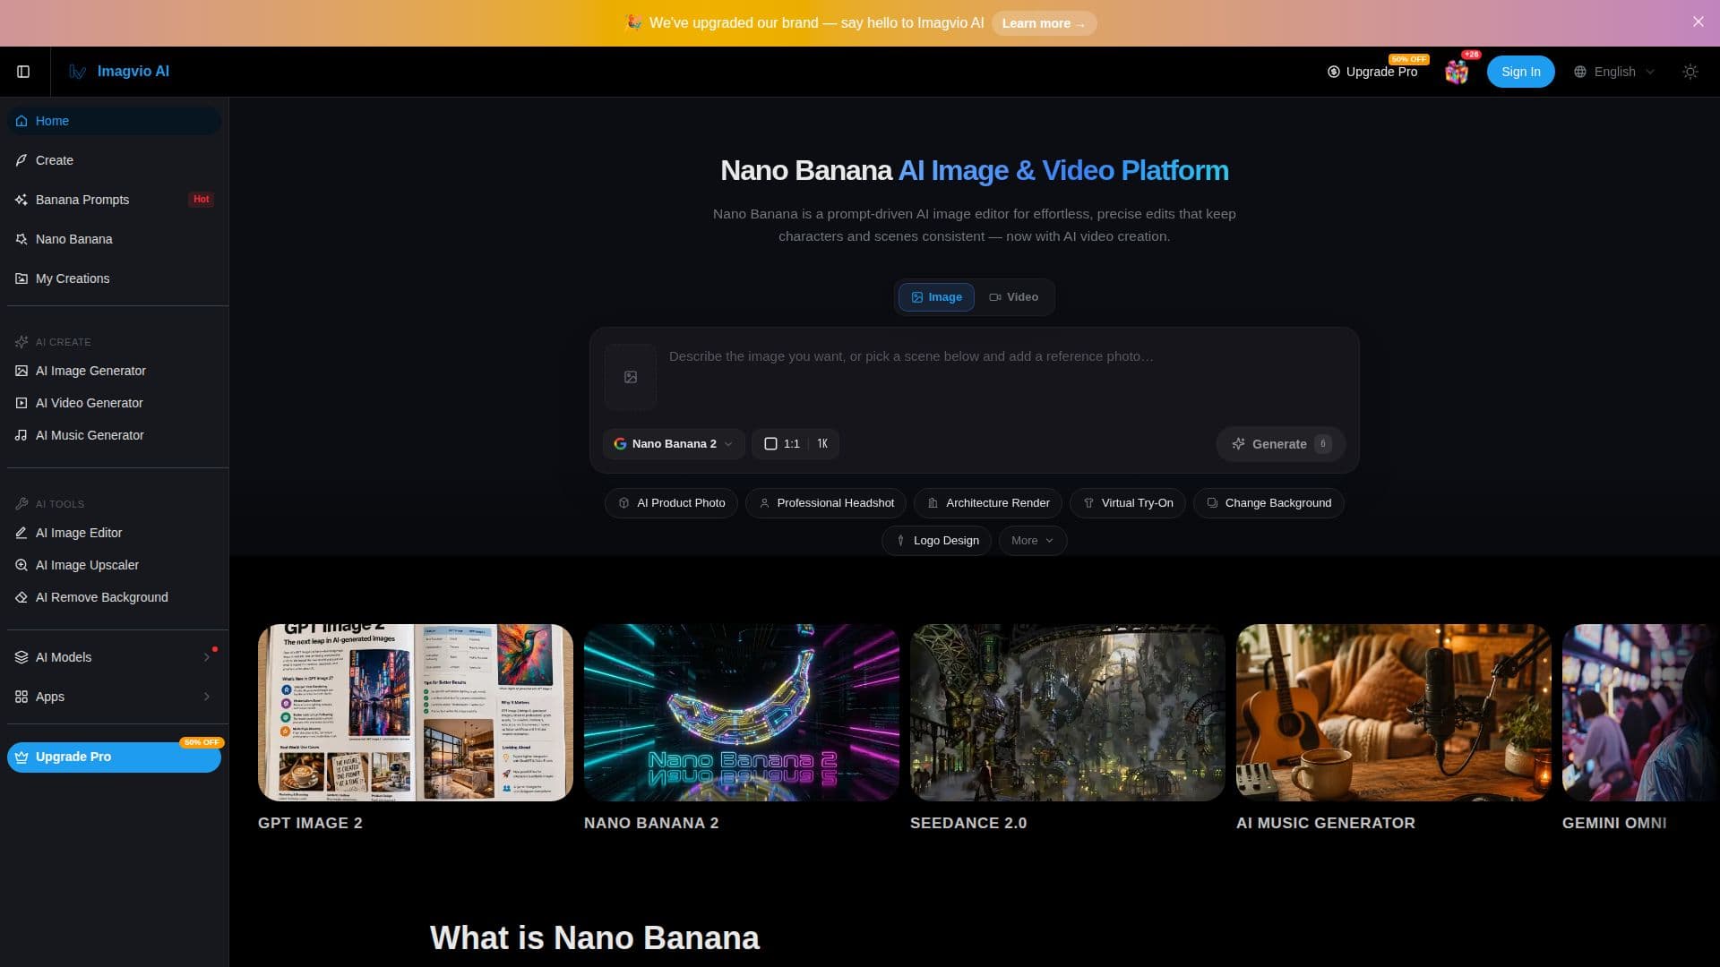The image size is (1720, 967).
Task: Open the gift box rewards icon
Action: pos(1457,72)
